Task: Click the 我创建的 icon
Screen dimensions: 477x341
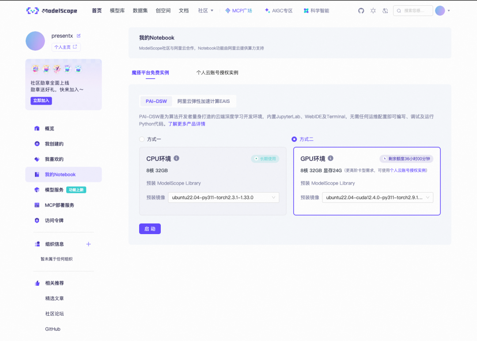Action: pos(37,144)
